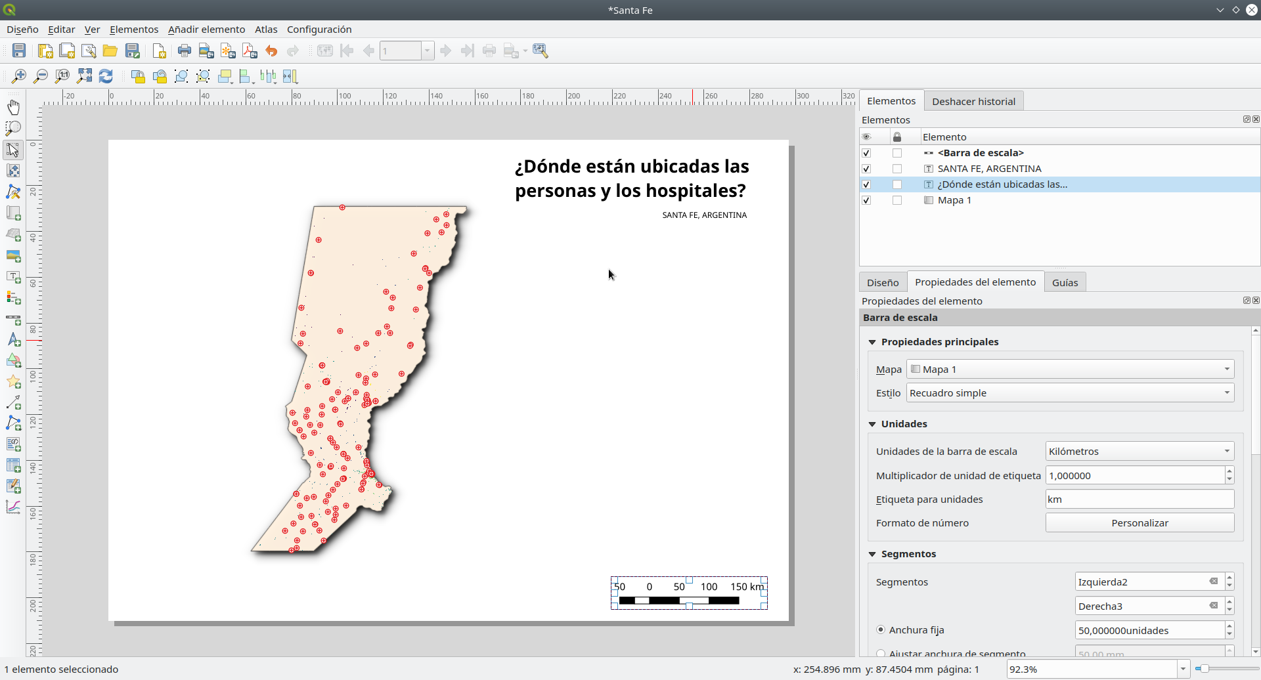Toggle visibility of ¿Dónde están ubicadas las… item
This screenshot has height=680, width=1261.
[866, 184]
